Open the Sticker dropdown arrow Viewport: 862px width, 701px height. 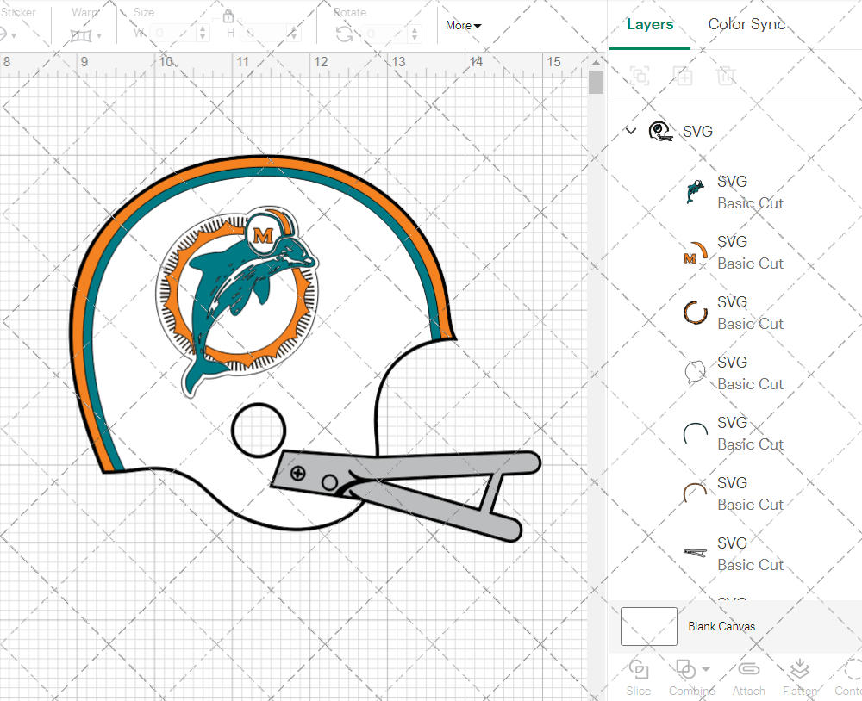(14, 35)
